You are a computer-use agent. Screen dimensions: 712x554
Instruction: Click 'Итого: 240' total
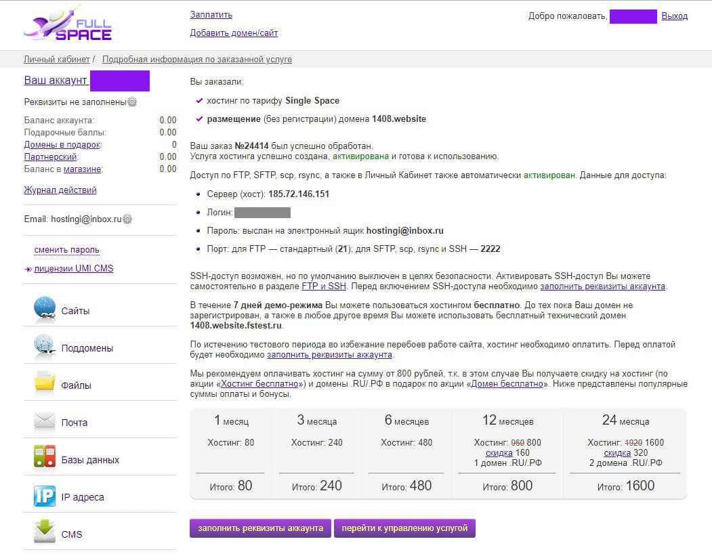(316, 486)
